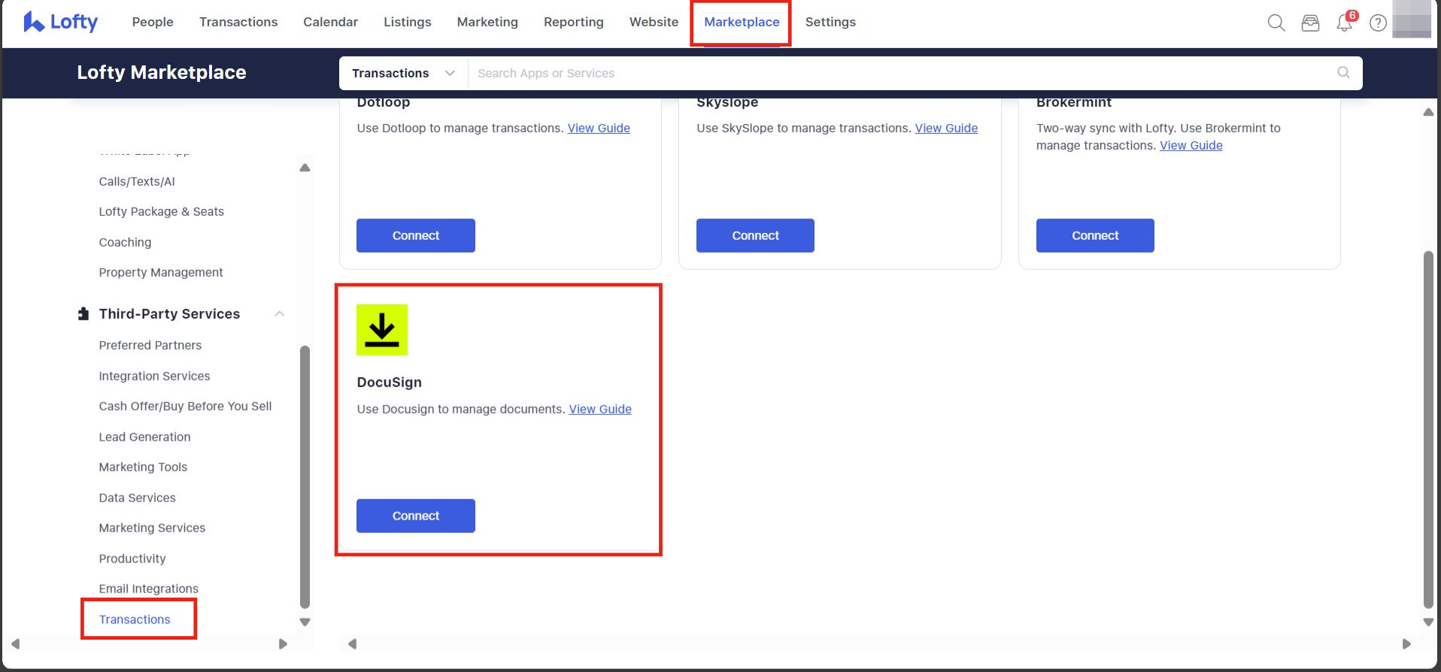The width and height of the screenshot is (1441, 672).
Task: Open the inbox tray icon
Action: 1310,23
